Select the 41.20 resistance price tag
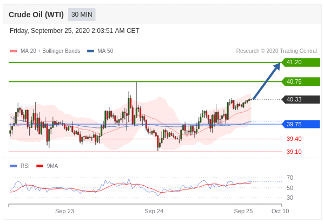Image resolution: width=324 pixels, height=224 pixels. click(301, 62)
